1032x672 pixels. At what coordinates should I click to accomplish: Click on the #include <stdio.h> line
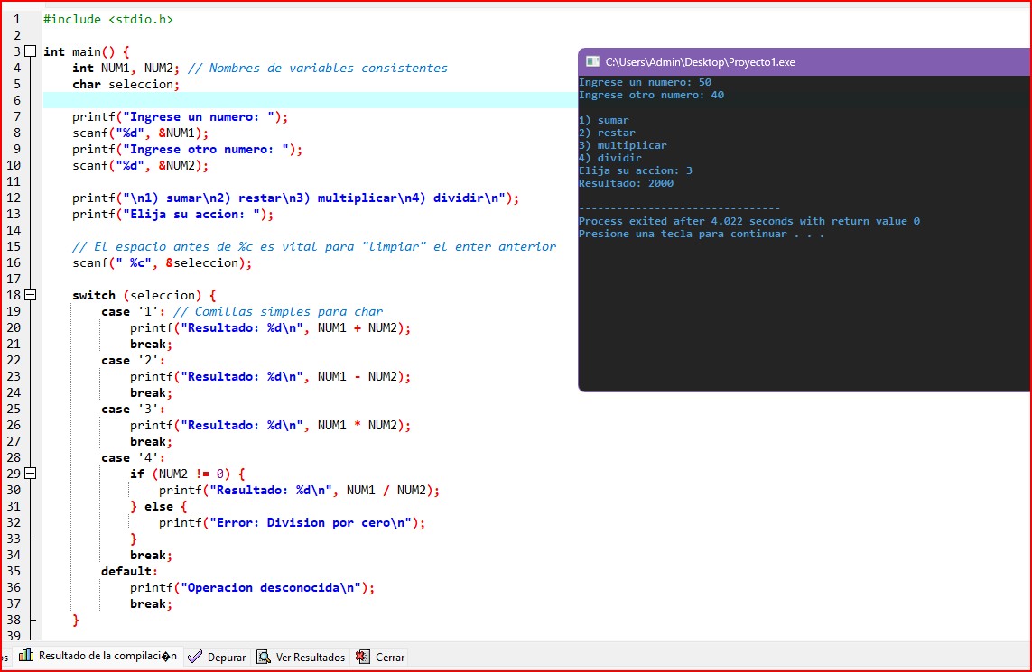107,19
